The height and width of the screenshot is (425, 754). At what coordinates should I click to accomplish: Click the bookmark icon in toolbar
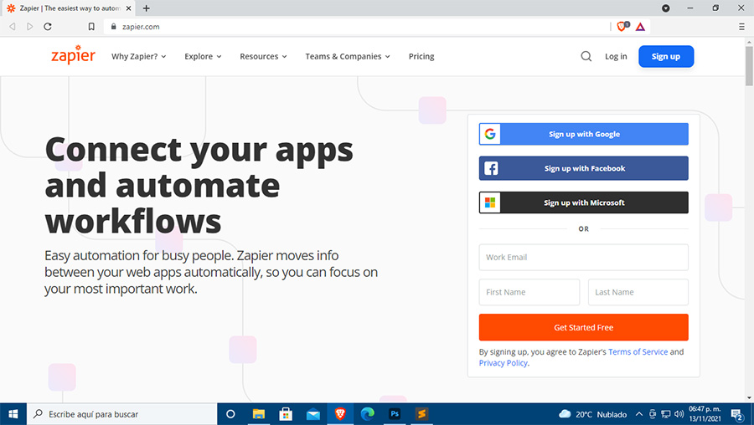point(90,27)
